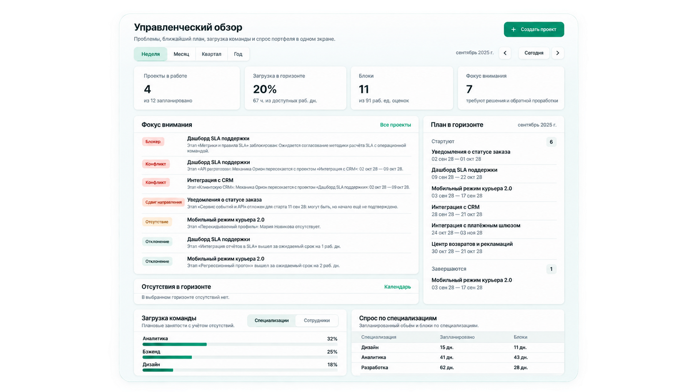Screen dimensions: 697x392
Task: Click the 'Блокер' tag
Action: click(153, 142)
